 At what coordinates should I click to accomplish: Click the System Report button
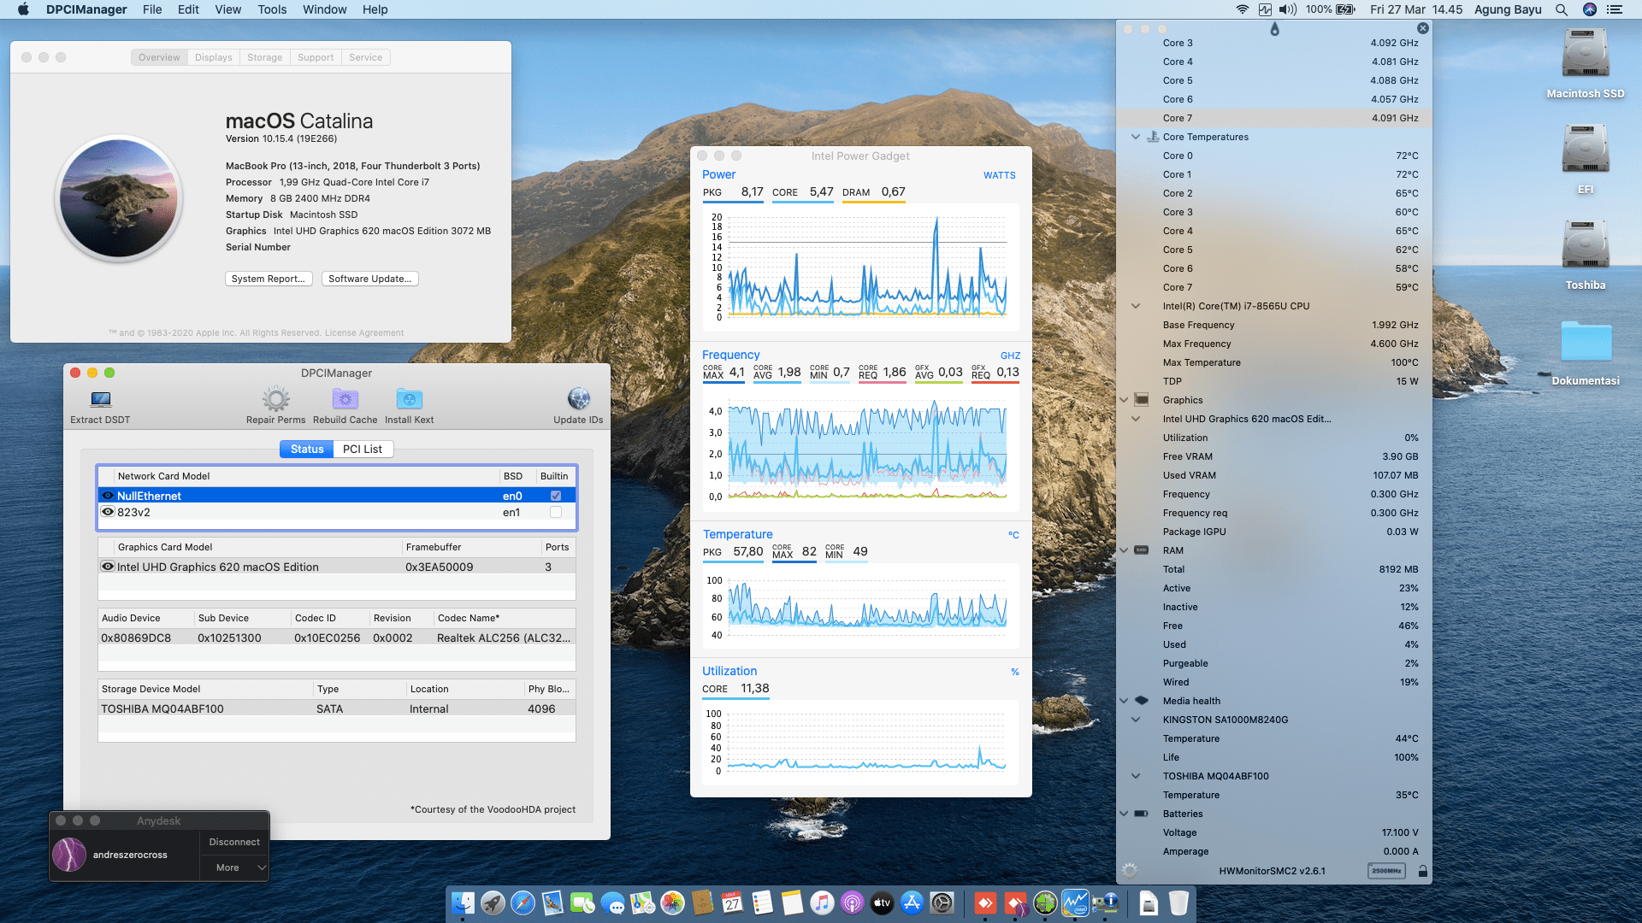click(268, 279)
